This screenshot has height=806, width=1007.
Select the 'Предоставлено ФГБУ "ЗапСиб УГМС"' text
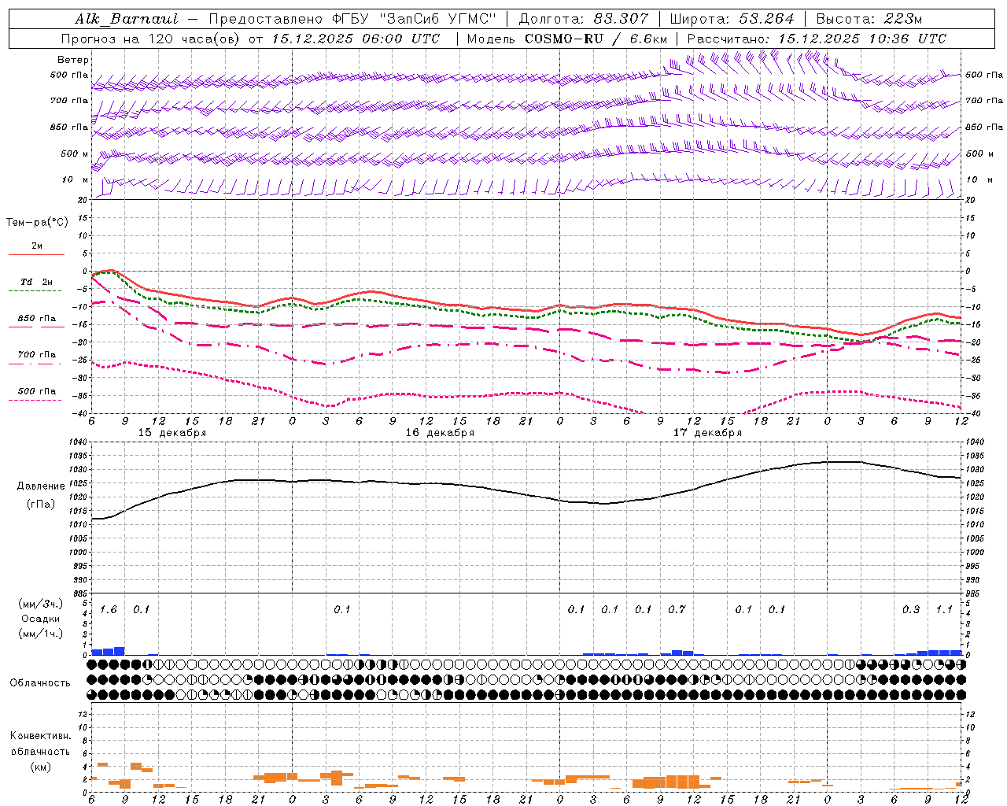click(x=352, y=19)
